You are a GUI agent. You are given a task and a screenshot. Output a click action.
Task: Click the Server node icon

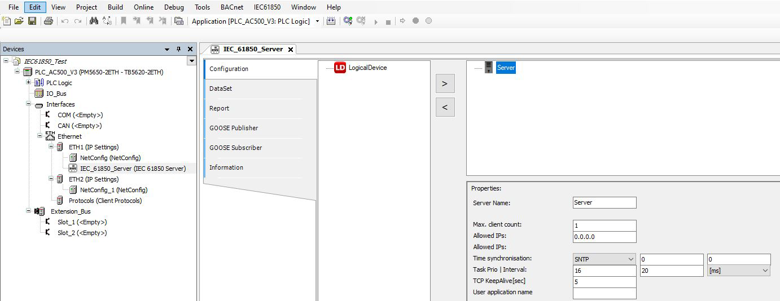tap(489, 68)
